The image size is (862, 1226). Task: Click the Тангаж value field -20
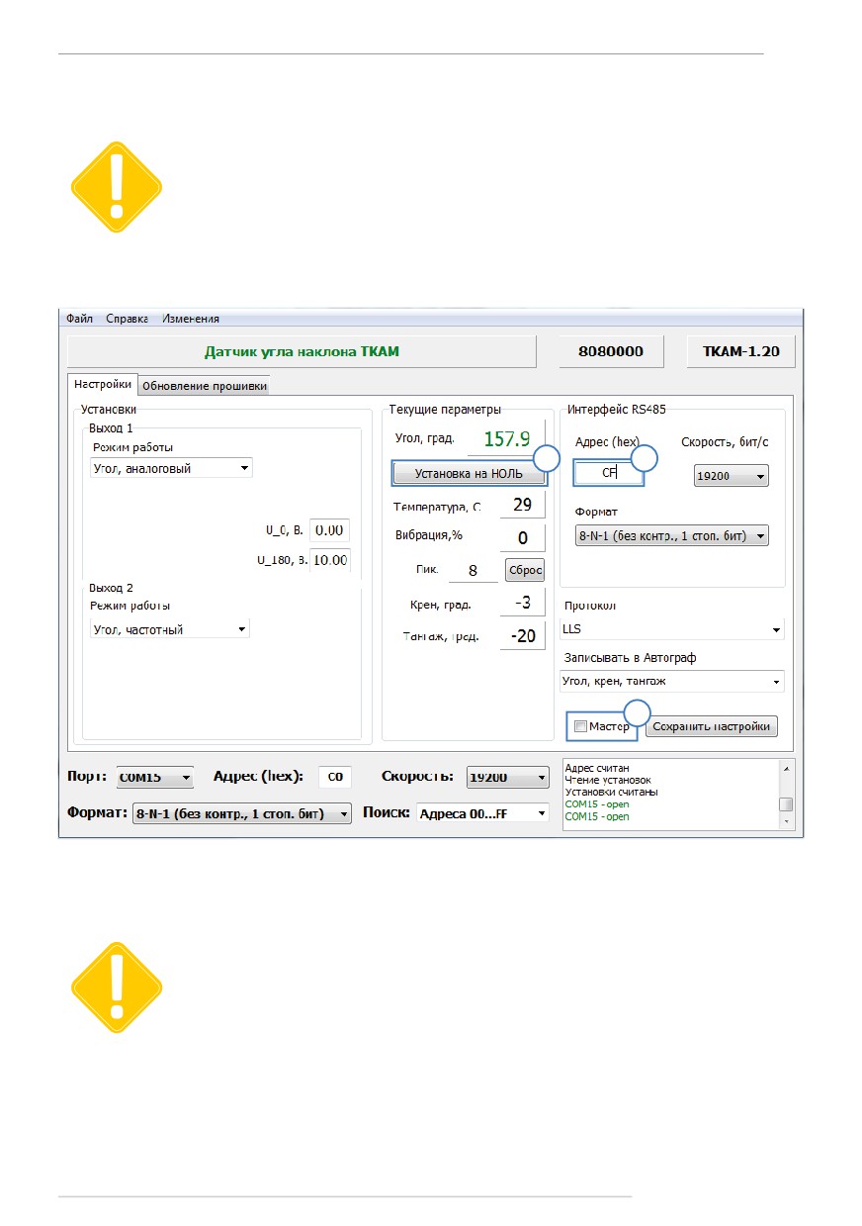523,636
